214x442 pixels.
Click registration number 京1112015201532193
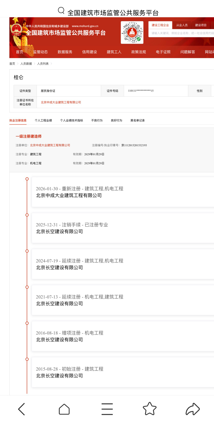point(134,145)
